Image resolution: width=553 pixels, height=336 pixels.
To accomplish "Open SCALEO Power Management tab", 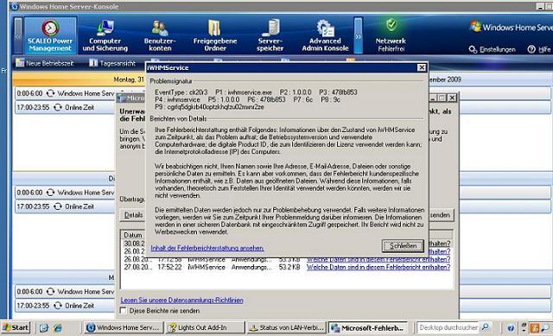I will (50, 35).
